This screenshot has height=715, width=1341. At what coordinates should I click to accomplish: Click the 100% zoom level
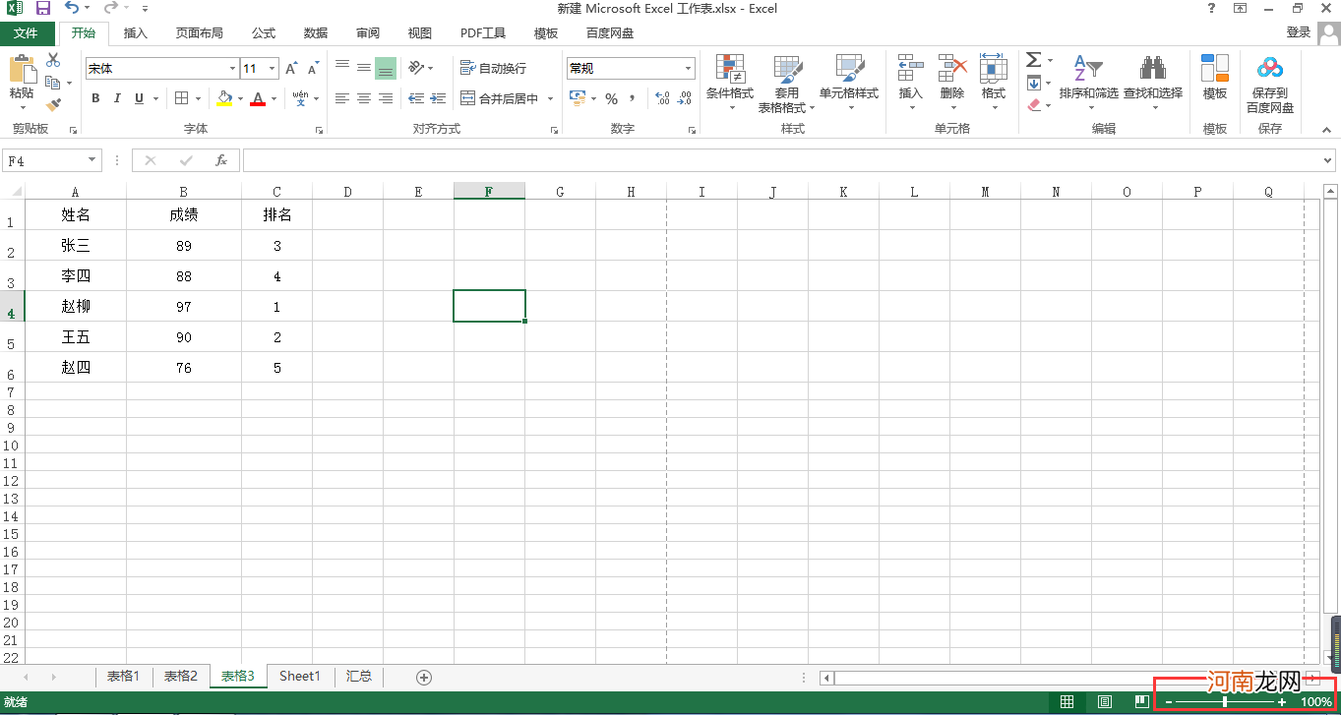click(1316, 702)
